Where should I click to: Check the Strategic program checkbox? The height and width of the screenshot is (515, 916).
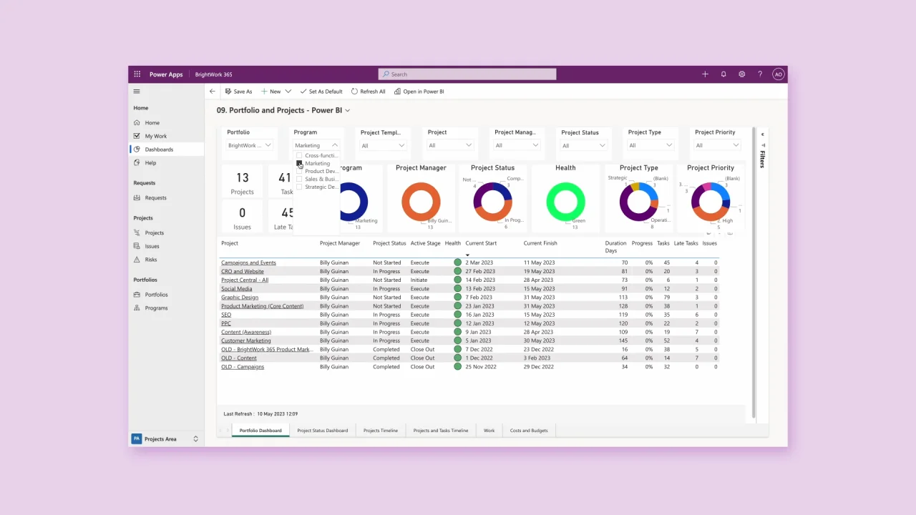pyautogui.click(x=299, y=187)
